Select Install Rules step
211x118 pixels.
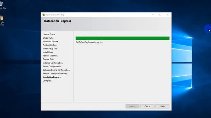(x=48, y=52)
